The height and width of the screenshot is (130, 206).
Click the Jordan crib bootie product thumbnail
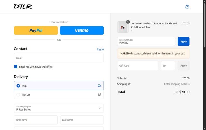123,27
